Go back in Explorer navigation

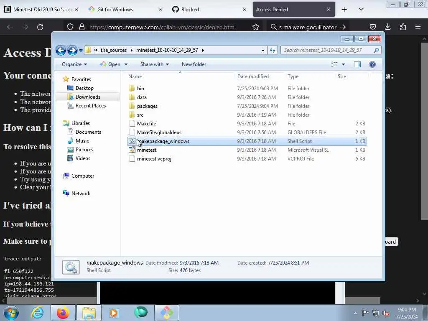pos(61,50)
